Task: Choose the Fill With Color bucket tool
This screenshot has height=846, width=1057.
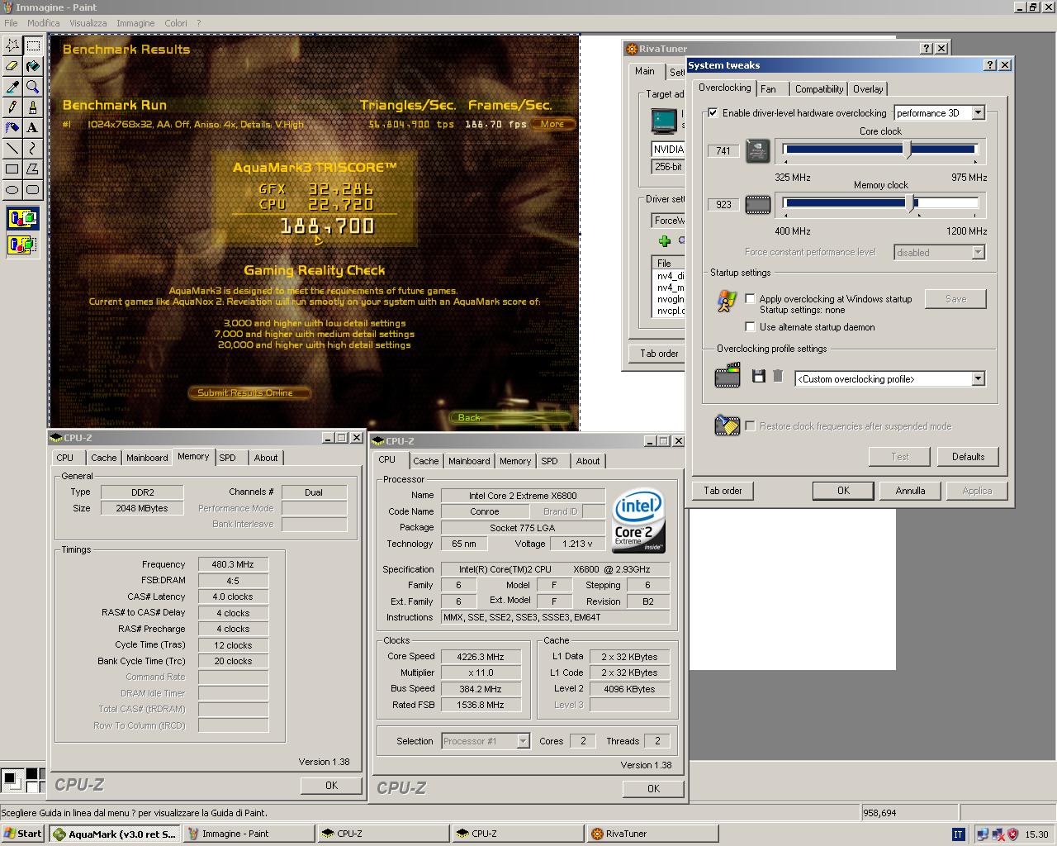Action: click(x=33, y=66)
